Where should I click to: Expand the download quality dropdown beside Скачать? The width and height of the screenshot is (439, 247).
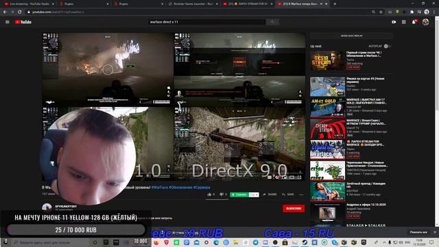coord(254,195)
